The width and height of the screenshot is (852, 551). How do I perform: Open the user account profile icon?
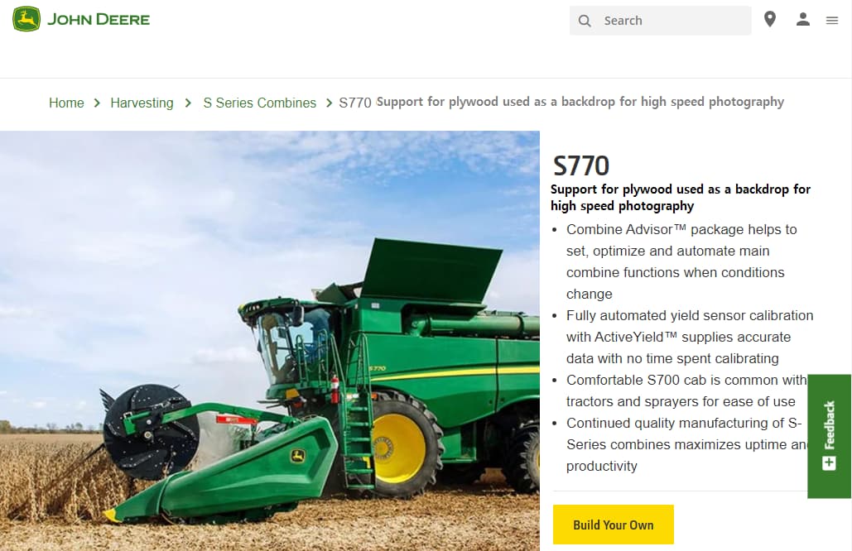pyautogui.click(x=803, y=20)
